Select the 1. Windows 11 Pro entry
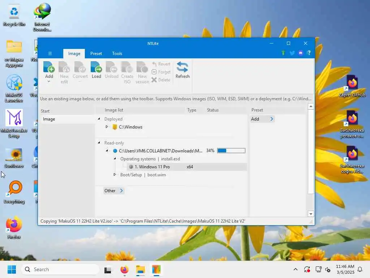 (152, 167)
